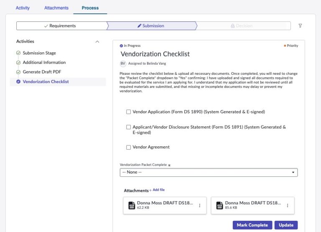The image size is (321, 232).
Task: Click the BV assignee avatar
Action: tap(122, 64)
